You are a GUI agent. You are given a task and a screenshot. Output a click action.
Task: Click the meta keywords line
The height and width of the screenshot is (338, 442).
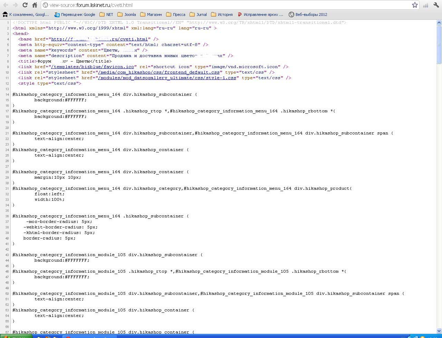83,50
